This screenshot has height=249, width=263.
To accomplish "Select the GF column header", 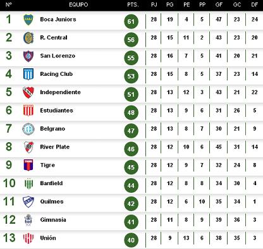I will (219, 5).
